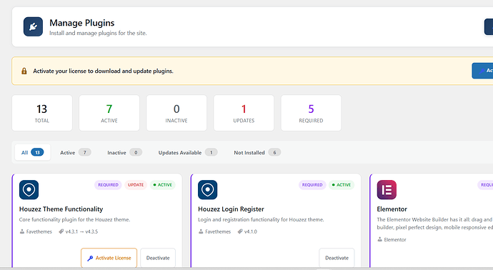Click REQUIRED badge on Houzez Theme Functionality card
493x270 pixels.
click(108, 185)
